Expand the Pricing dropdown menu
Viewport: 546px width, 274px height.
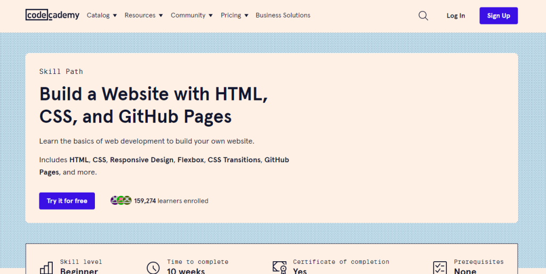[235, 15]
